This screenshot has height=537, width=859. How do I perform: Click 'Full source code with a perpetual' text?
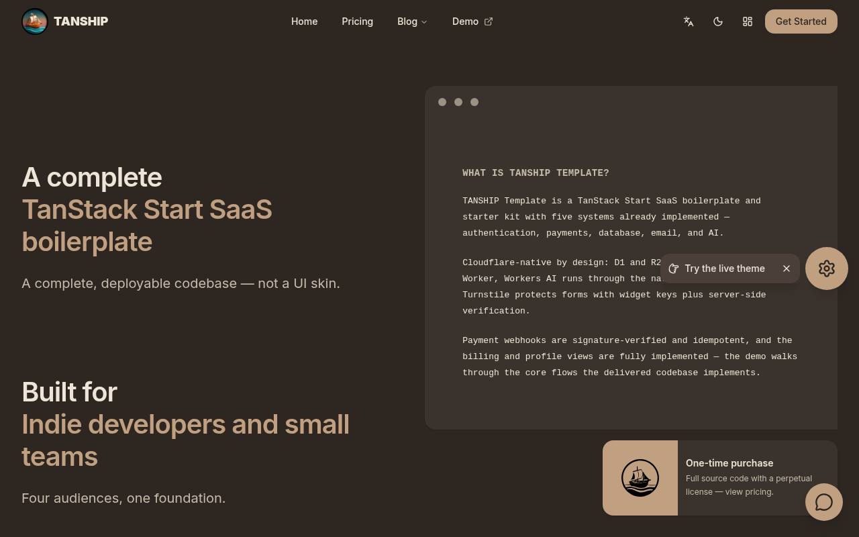click(749, 479)
